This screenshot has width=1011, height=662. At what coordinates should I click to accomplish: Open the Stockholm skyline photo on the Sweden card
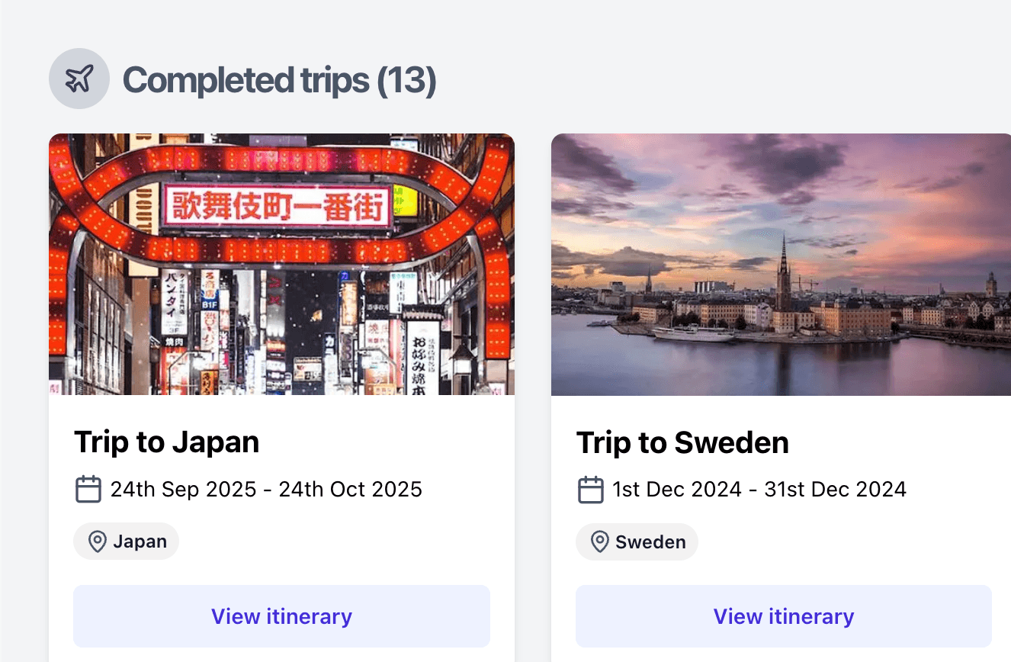780,264
